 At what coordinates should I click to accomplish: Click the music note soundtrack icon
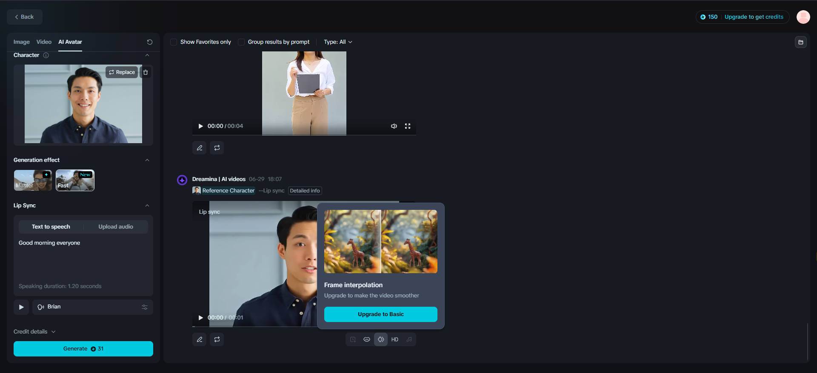[x=409, y=339]
